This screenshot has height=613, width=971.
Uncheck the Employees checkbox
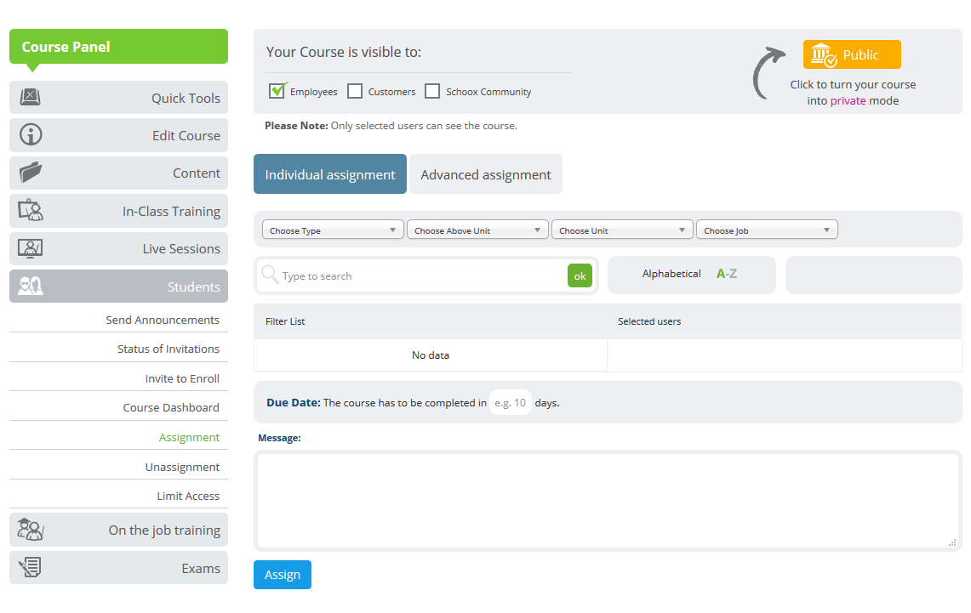(277, 91)
